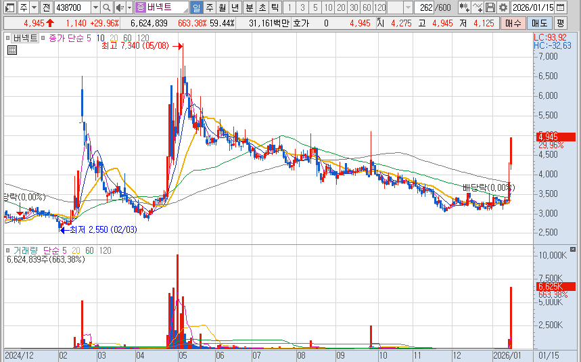Click the 배당락(0.00%) marker near January
The image size is (581, 362).
point(489,187)
